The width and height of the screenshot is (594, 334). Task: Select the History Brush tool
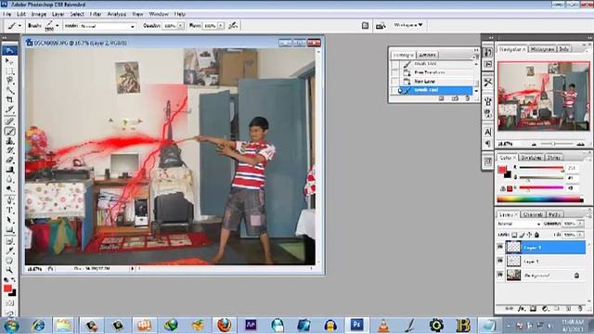click(x=9, y=150)
